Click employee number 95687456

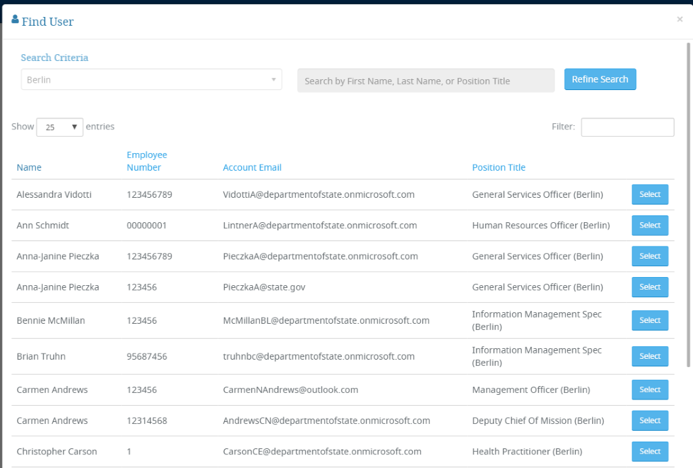147,356
